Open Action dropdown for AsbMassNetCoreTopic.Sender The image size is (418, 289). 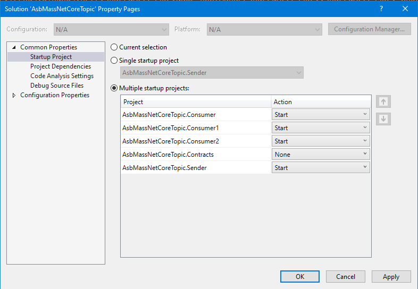(x=321, y=168)
